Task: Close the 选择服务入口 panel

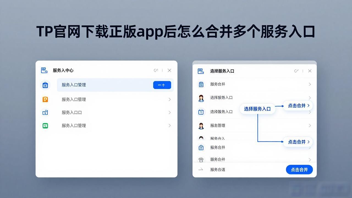Action: click(310, 71)
